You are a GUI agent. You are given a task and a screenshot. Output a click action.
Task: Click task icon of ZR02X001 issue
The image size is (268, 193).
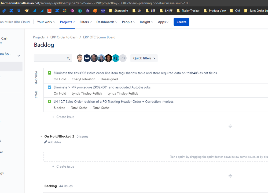[x=49, y=87]
